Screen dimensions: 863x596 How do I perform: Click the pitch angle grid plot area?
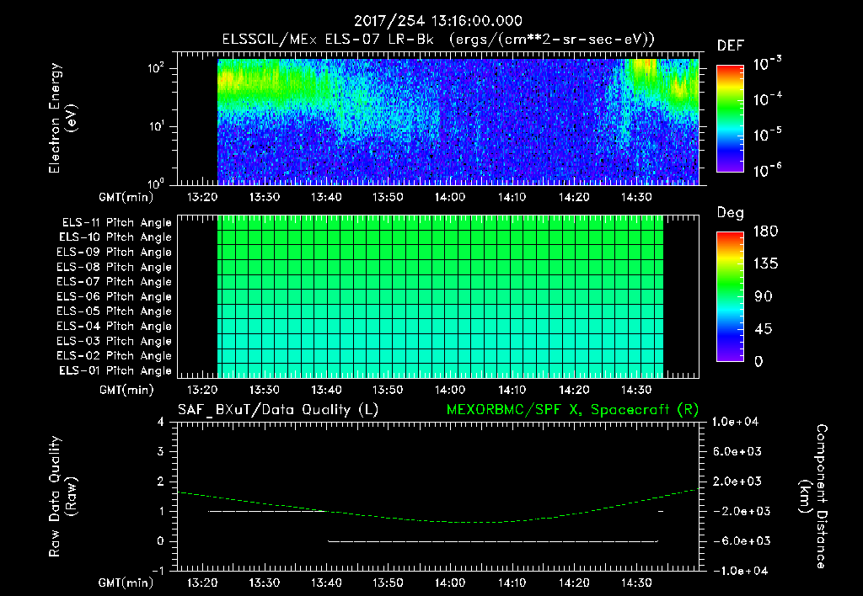point(440,297)
